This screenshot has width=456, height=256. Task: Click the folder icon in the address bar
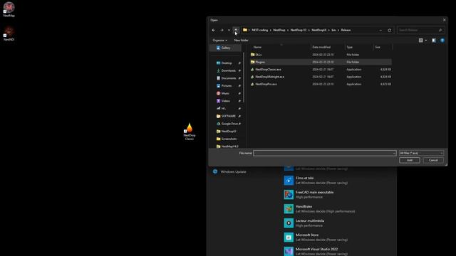point(245,30)
